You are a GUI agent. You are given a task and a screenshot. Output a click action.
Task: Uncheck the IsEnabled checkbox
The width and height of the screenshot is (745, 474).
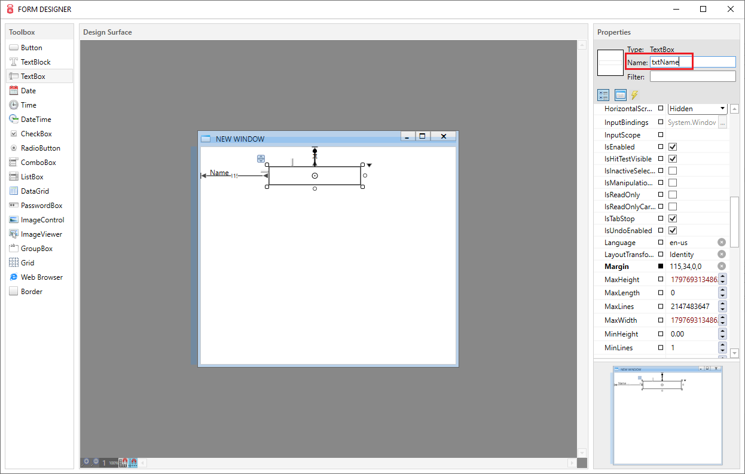pyautogui.click(x=673, y=146)
